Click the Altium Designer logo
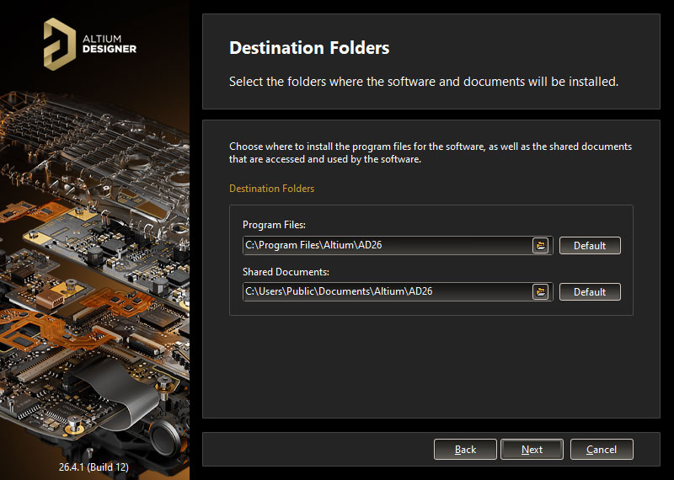The height and width of the screenshot is (480, 674). tap(90, 44)
